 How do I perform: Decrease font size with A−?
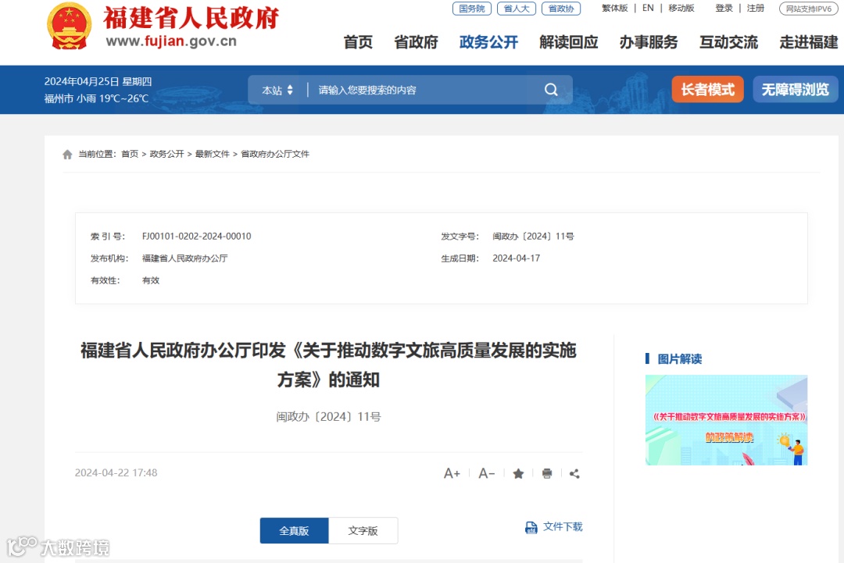pos(487,473)
